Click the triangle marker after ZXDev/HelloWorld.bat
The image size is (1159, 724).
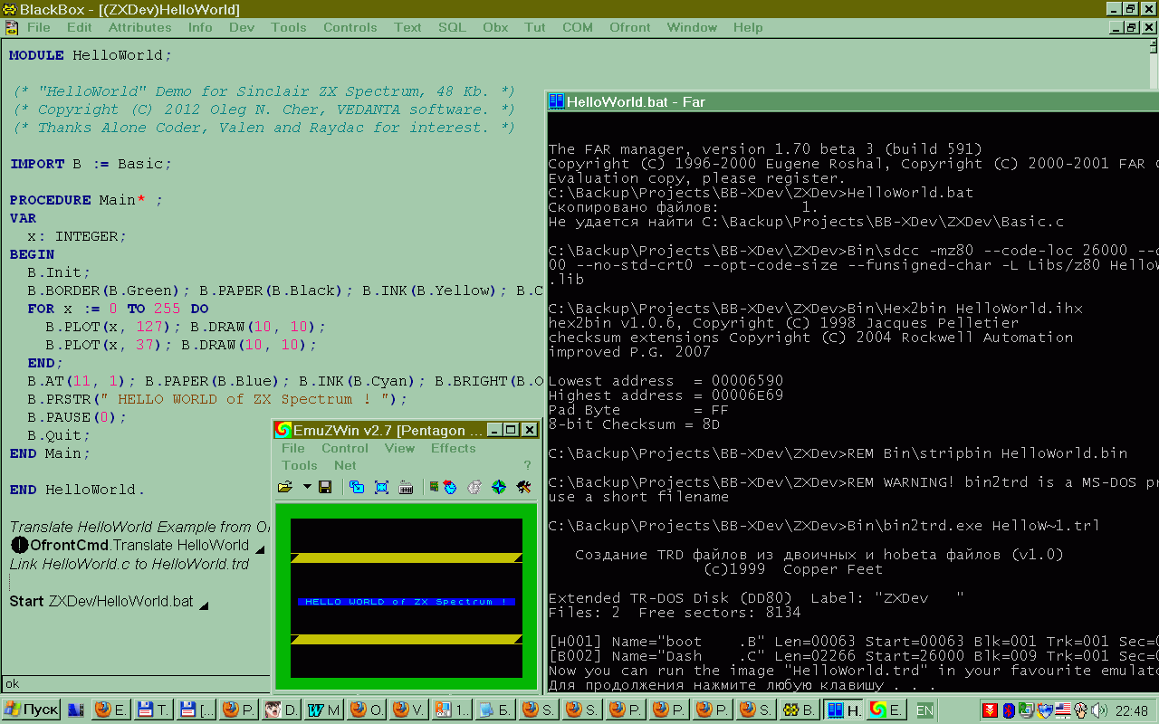[203, 605]
